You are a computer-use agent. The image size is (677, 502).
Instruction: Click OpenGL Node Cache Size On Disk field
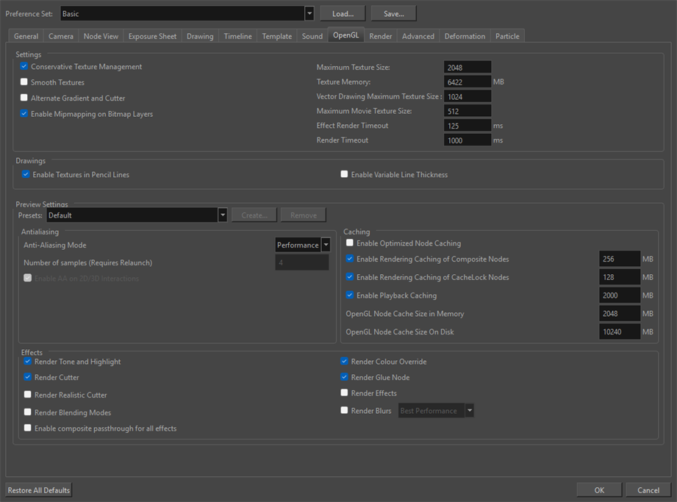pyautogui.click(x=619, y=332)
